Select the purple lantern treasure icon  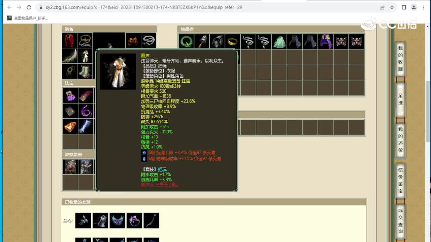[70, 95]
